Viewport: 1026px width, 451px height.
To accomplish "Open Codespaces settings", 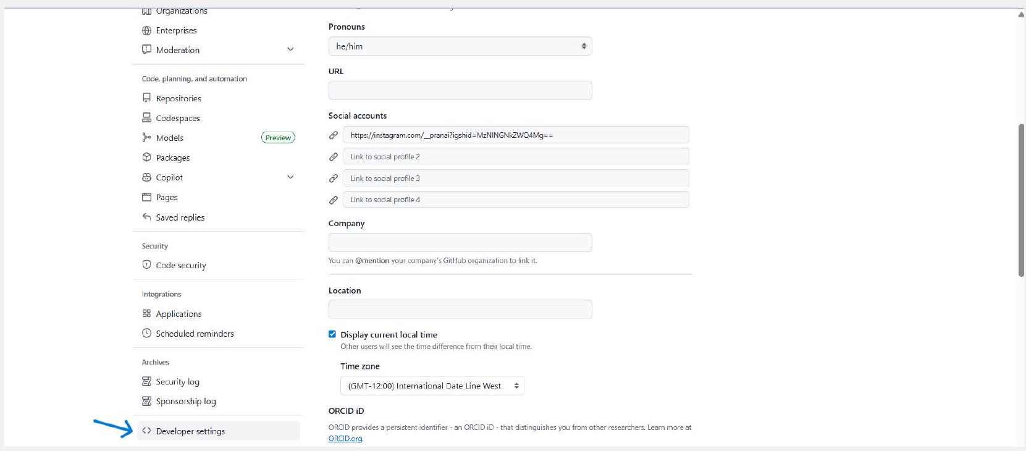I will point(178,118).
